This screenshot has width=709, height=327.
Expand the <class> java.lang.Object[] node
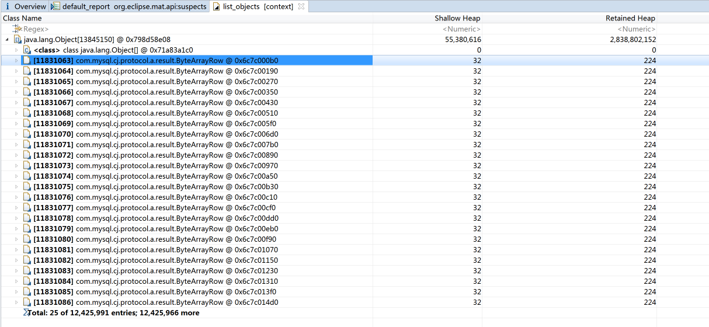16,50
